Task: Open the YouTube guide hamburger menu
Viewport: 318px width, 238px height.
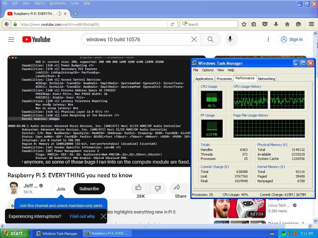Action: tap(11, 39)
